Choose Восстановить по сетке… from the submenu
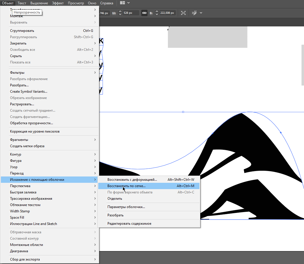Image resolution: width=304 pixels, height=264 pixels. coord(126,186)
